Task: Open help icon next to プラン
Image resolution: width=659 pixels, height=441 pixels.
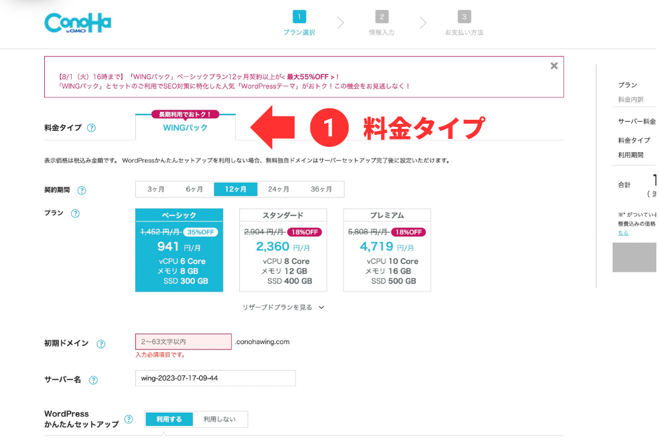Action: pyautogui.click(x=75, y=214)
